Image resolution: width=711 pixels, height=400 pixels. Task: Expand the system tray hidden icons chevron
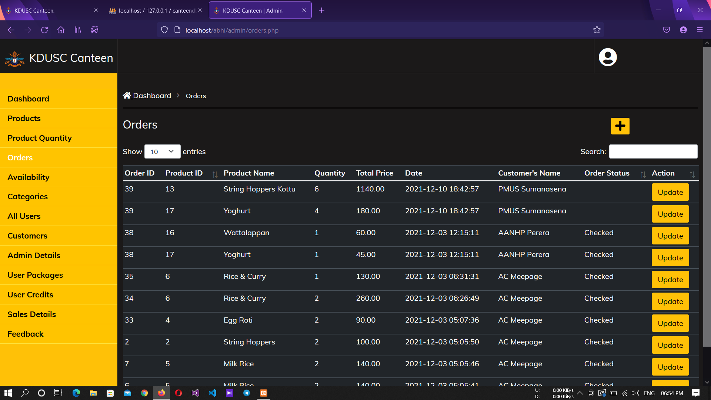(x=580, y=393)
